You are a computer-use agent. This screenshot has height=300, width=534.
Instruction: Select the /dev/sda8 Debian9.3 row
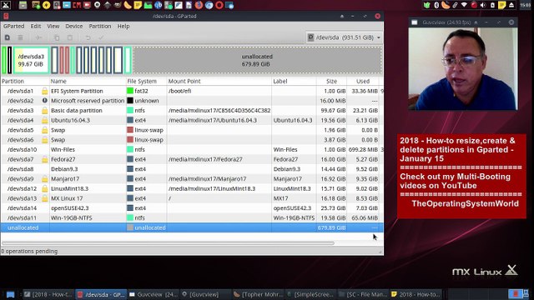192,169
